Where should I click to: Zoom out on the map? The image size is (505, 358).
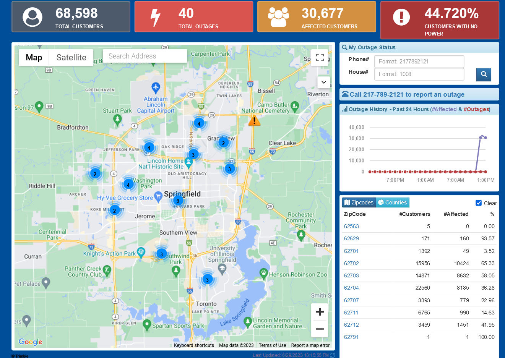320,329
